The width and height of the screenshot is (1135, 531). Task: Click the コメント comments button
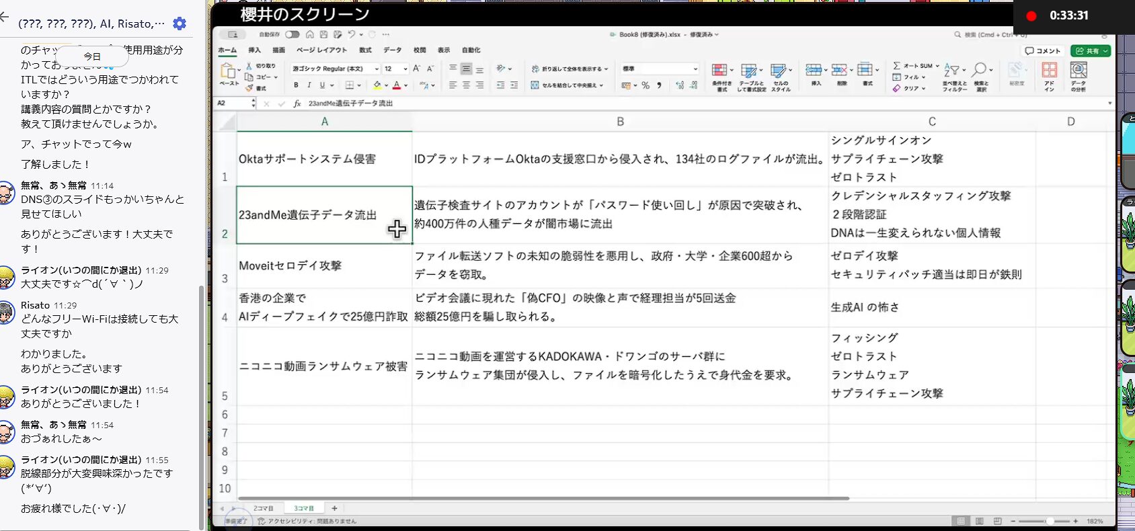pyautogui.click(x=1043, y=50)
